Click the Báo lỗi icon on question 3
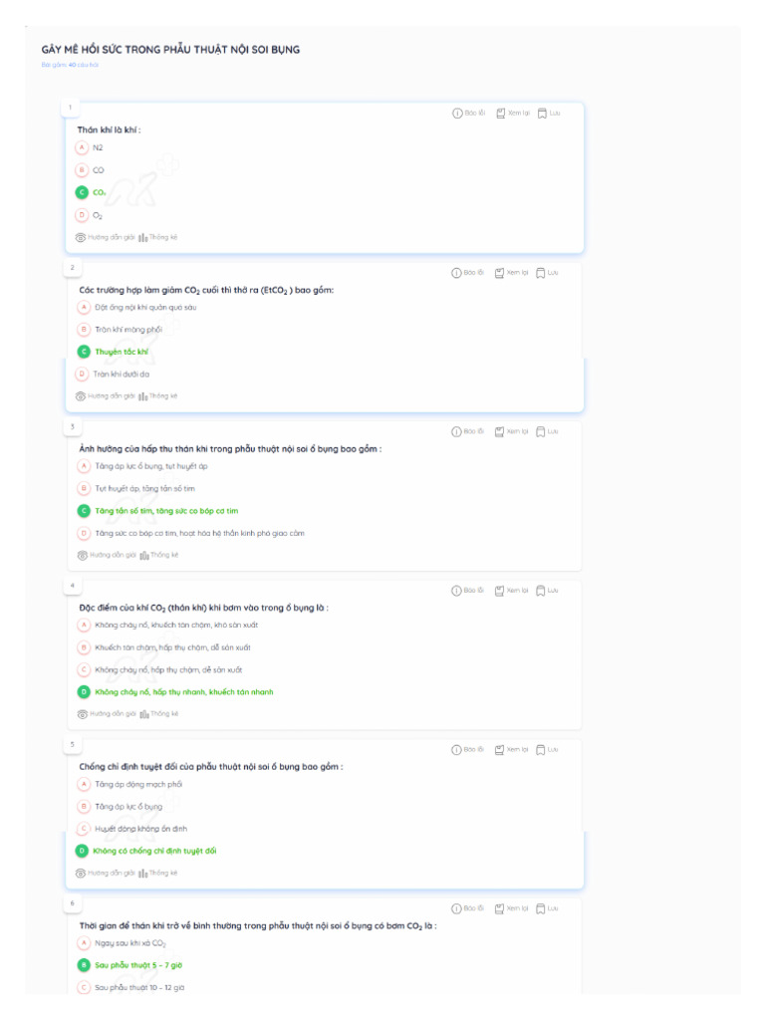This screenshot has width=765, height=1020. (x=457, y=431)
